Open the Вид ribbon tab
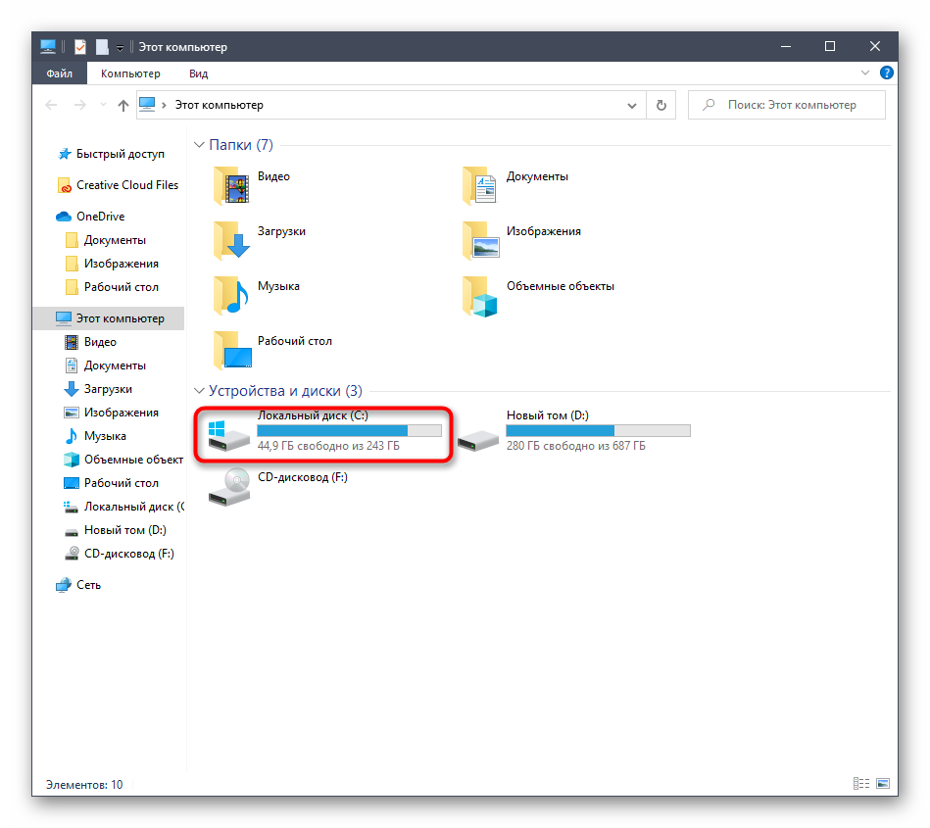Viewport: 930px width, 828px height. (x=198, y=73)
